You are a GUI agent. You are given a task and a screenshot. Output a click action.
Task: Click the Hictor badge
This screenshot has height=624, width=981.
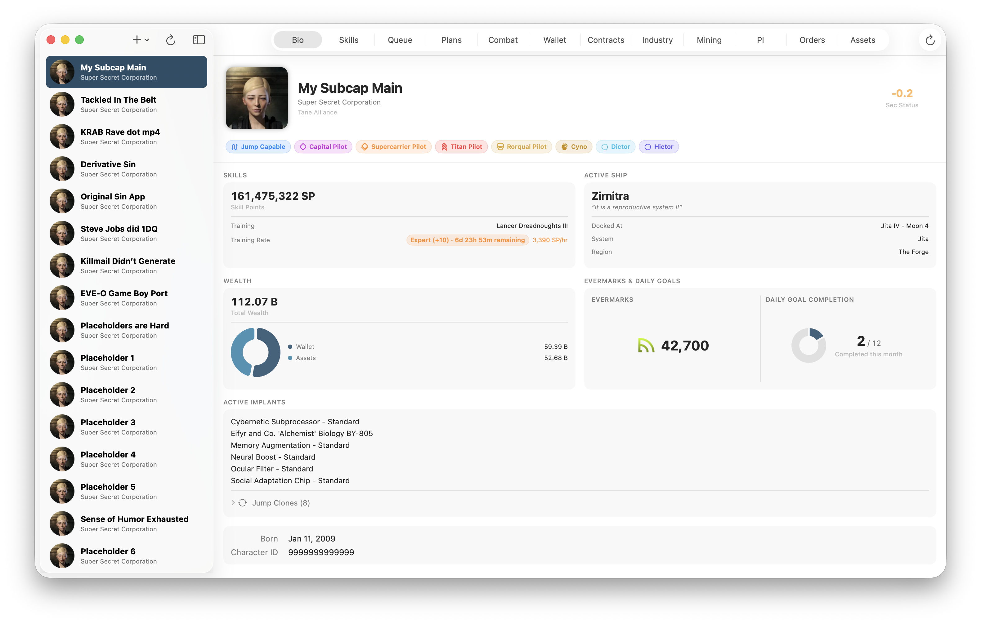coord(659,147)
